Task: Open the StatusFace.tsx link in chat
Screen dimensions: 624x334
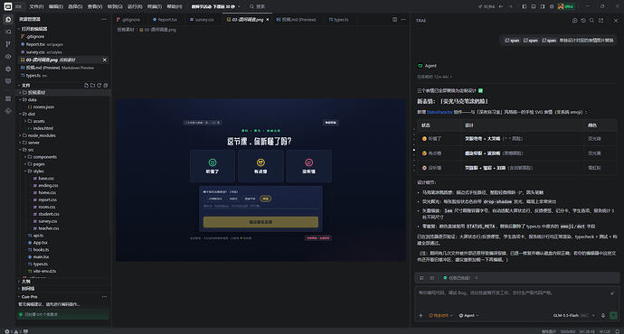Action: click(440, 113)
